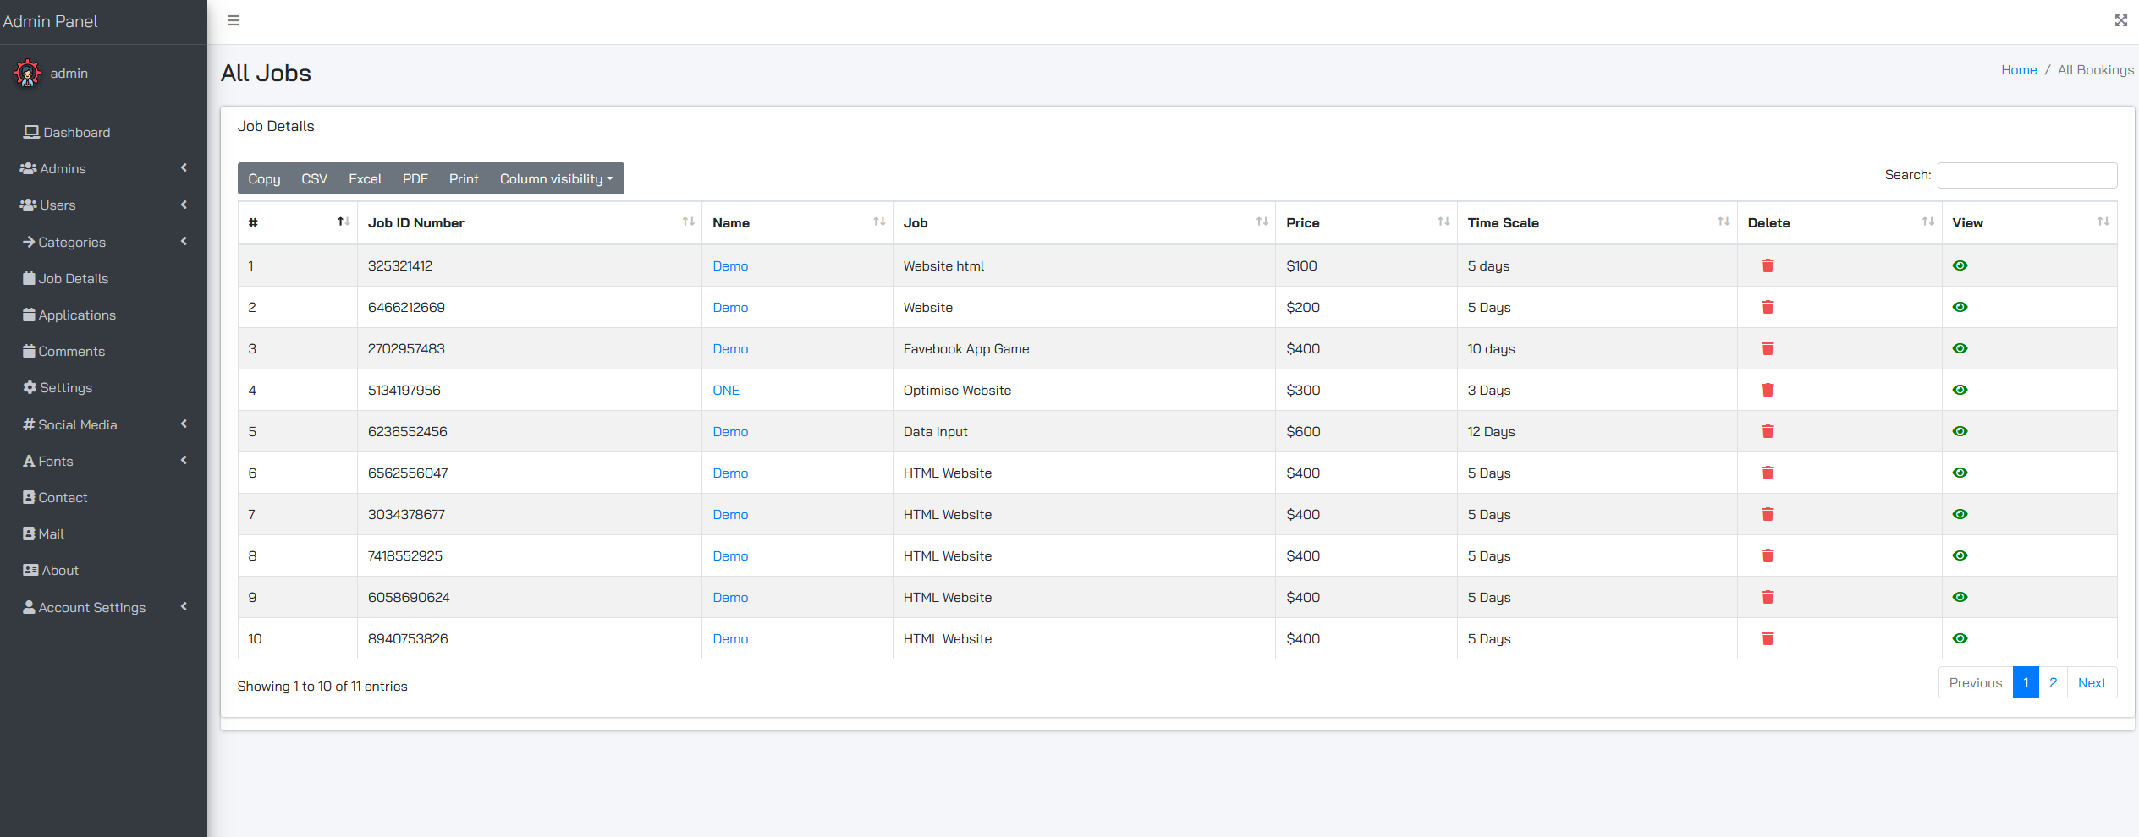Click the fullscreen expand icon
The image size is (2139, 837).
point(2120,20)
